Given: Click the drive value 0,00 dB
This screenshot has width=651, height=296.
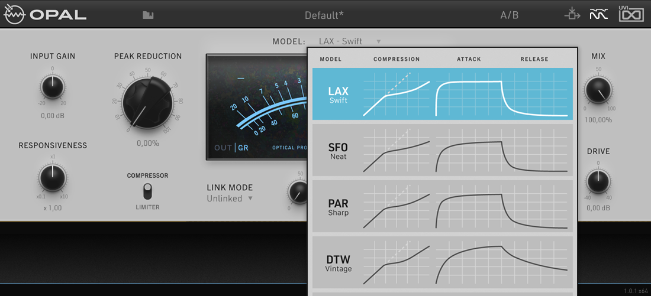Looking at the screenshot, I should pos(598,208).
